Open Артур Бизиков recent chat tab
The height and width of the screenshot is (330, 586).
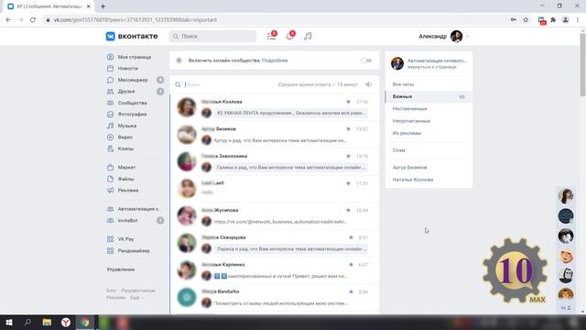click(x=409, y=167)
